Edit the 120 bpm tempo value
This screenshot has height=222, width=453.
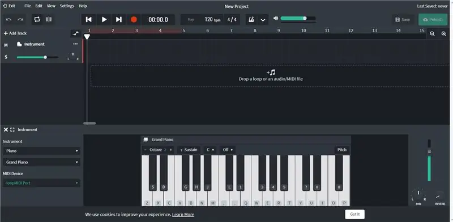pos(212,20)
